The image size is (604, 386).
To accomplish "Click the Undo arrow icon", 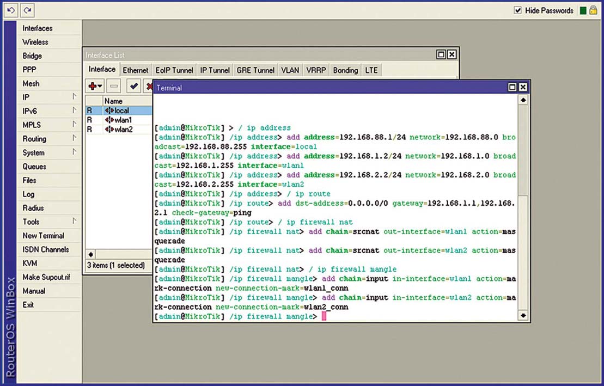I will tap(11, 10).
